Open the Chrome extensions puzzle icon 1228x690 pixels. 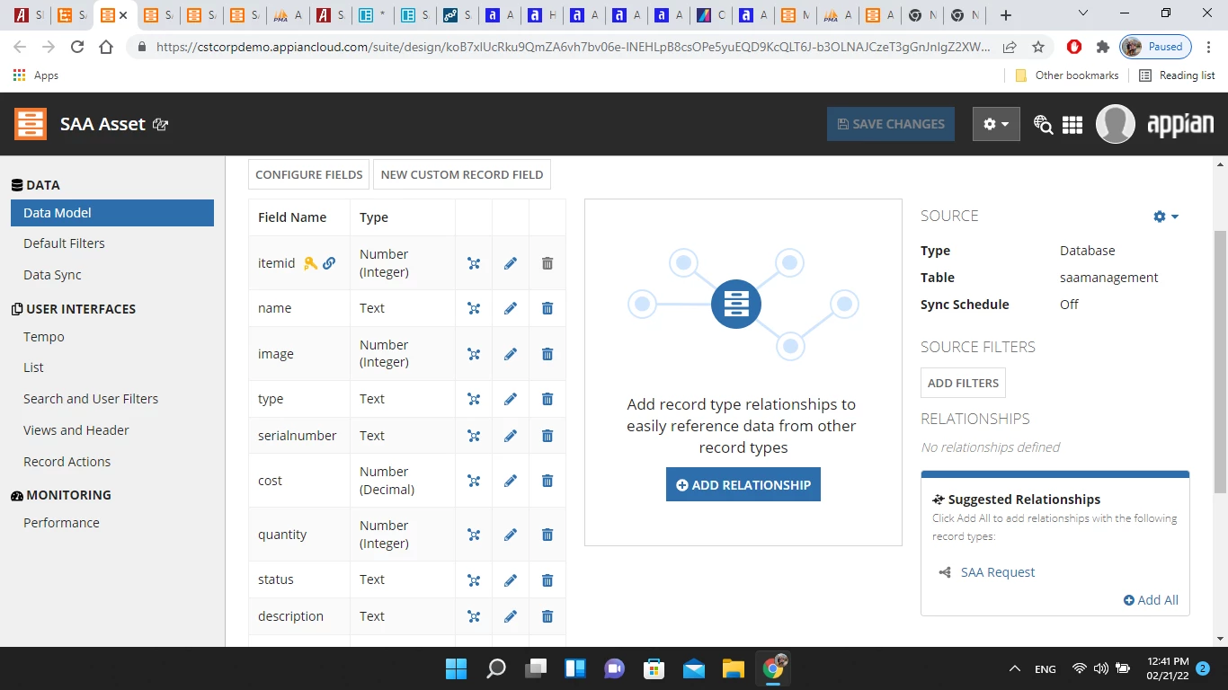point(1103,47)
